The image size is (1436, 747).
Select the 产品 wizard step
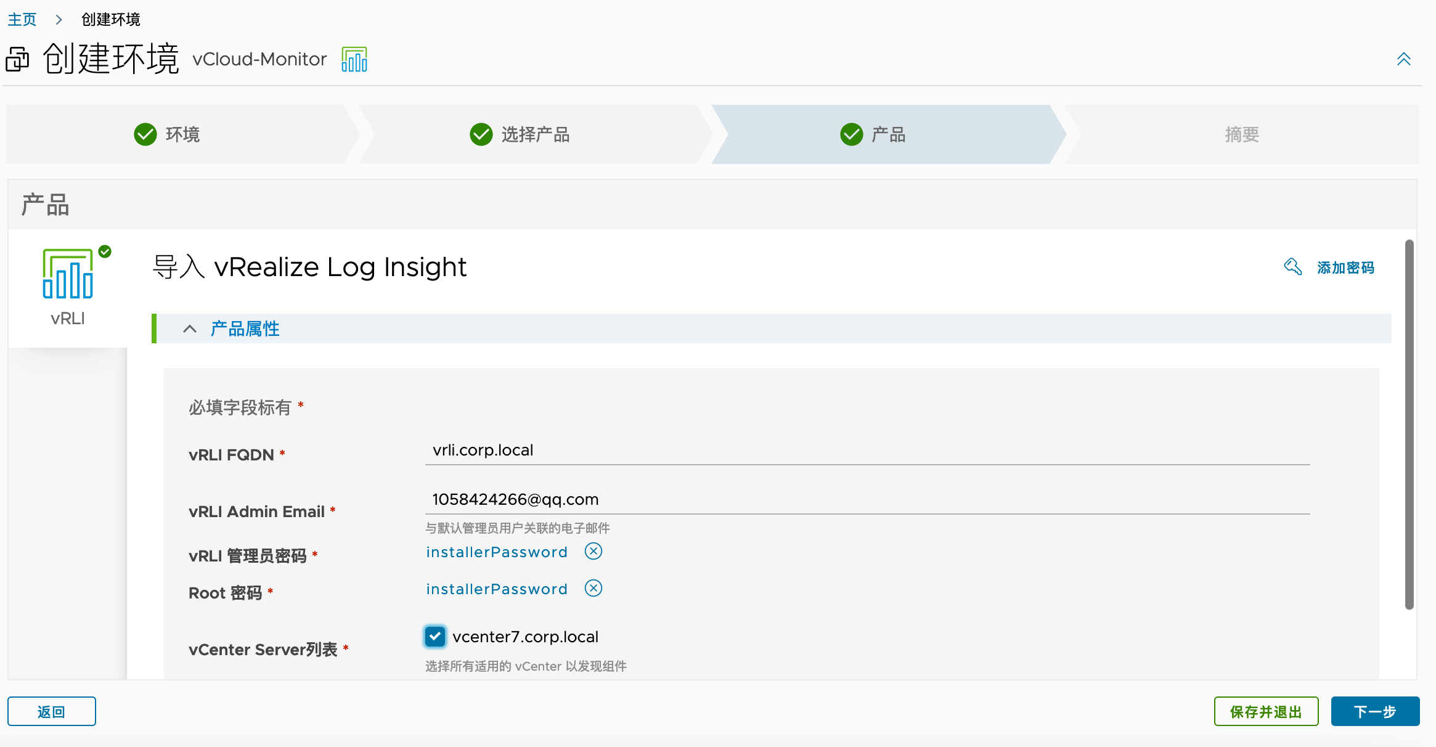[888, 134]
